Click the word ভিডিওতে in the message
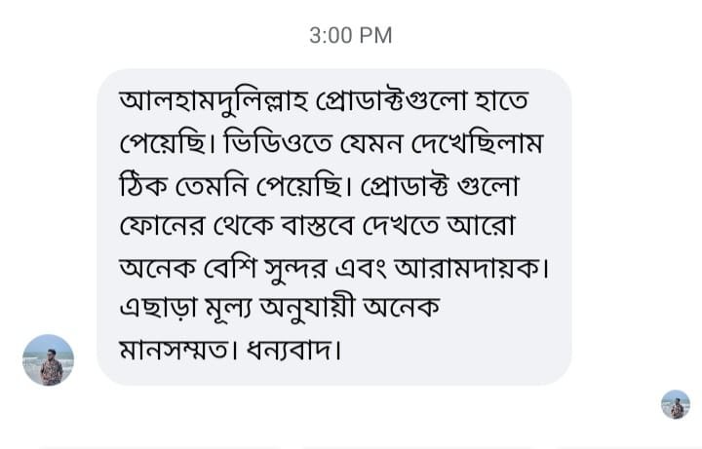Viewport: 702px width, 449px height. [284, 144]
